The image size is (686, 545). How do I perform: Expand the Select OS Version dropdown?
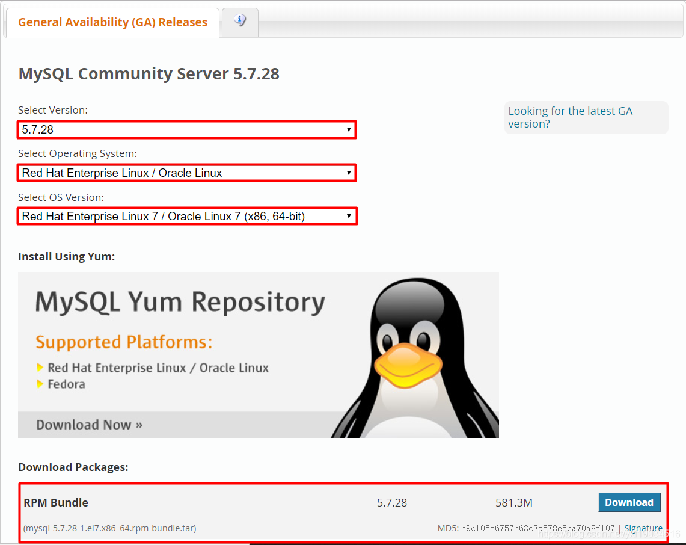tap(187, 216)
